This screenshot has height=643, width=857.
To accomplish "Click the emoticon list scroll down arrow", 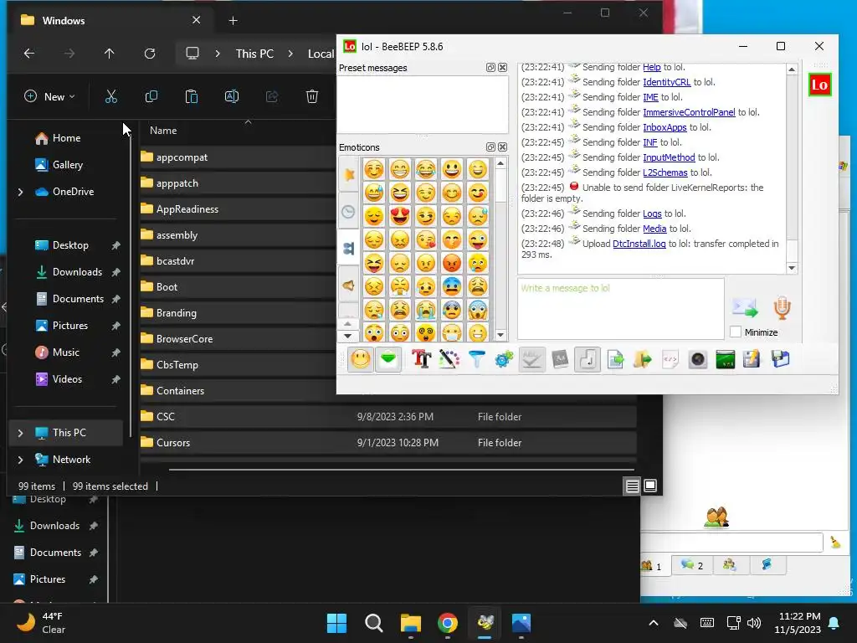I will pyautogui.click(x=500, y=335).
